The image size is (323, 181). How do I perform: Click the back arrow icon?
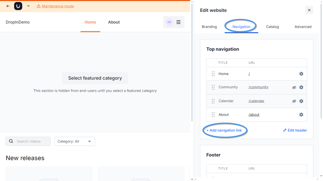click(x=8, y=6)
